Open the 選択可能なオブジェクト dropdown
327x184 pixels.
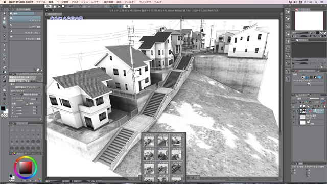click(x=26, y=87)
